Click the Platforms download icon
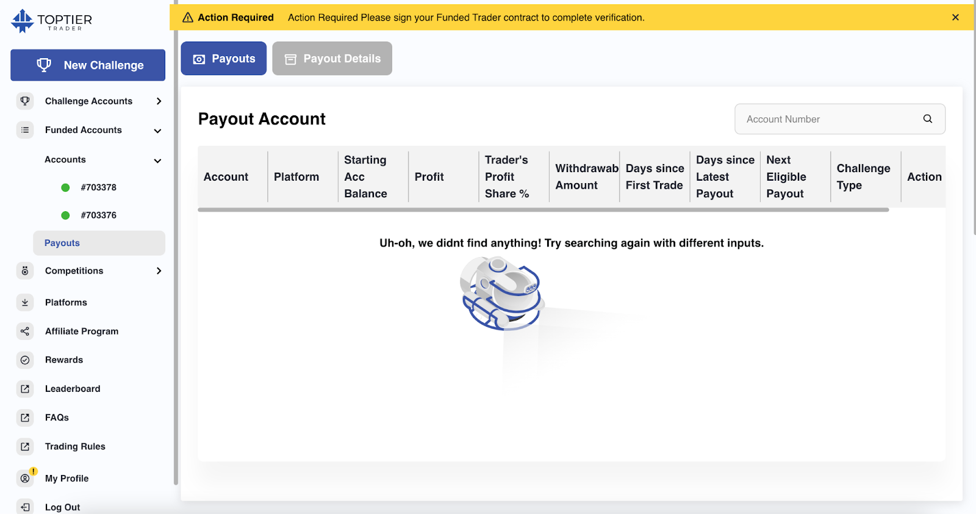The image size is (976, 514). coord(25,302)
